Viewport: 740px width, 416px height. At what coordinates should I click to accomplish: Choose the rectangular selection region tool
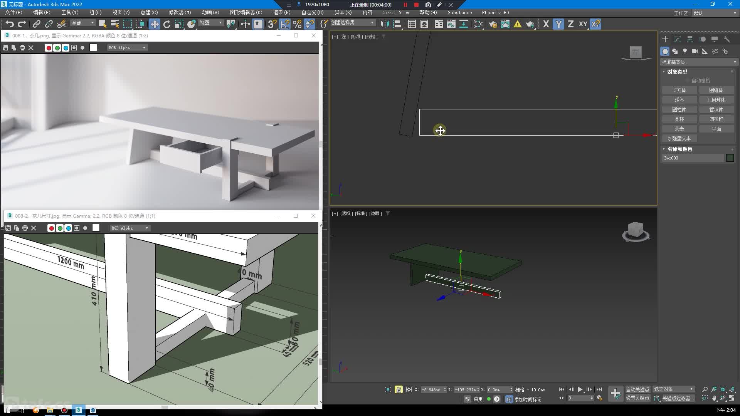127,24
